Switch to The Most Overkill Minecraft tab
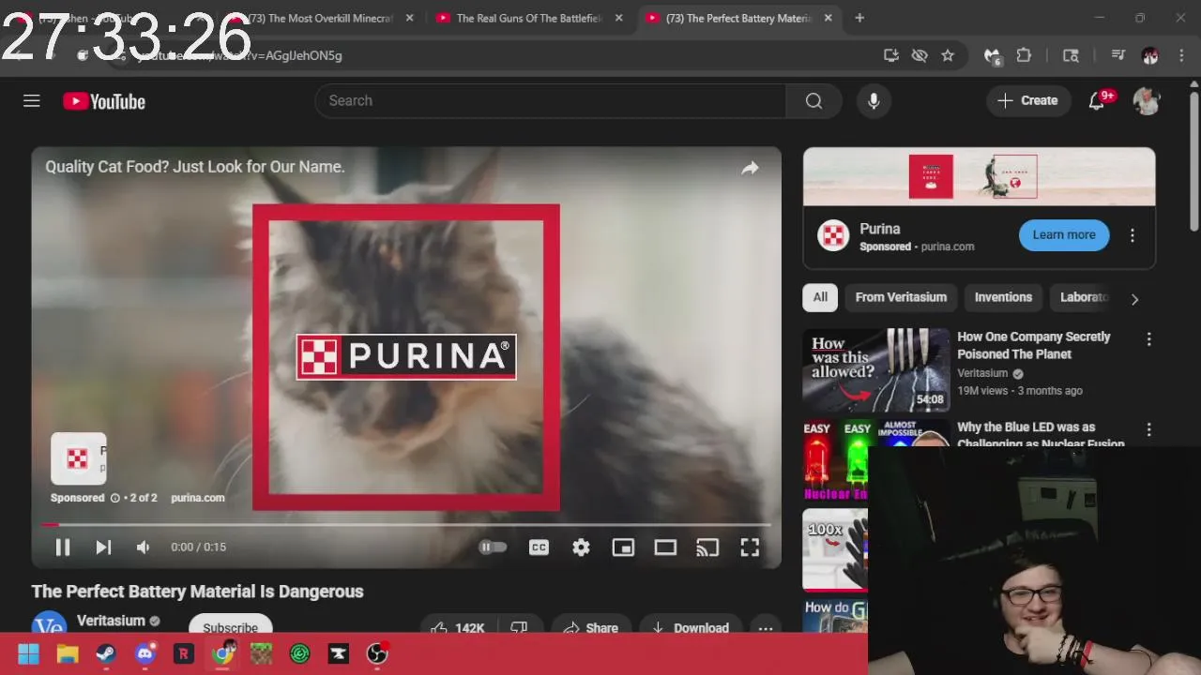1201x675 pixels. pyautogui.click(x=319, y=18)
